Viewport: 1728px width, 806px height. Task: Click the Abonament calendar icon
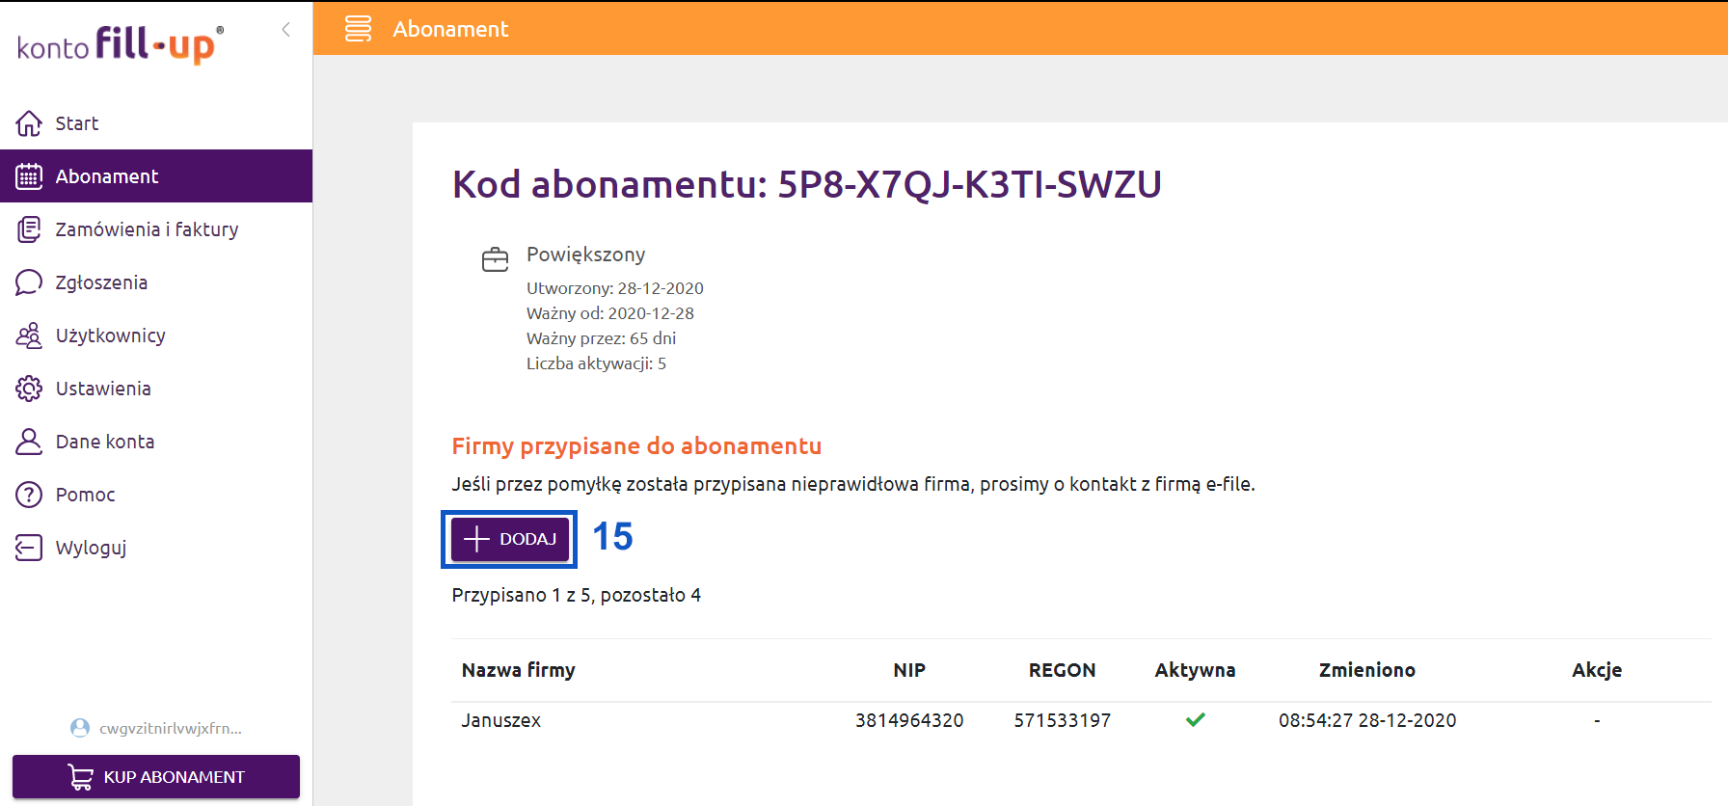click(29, 176)
